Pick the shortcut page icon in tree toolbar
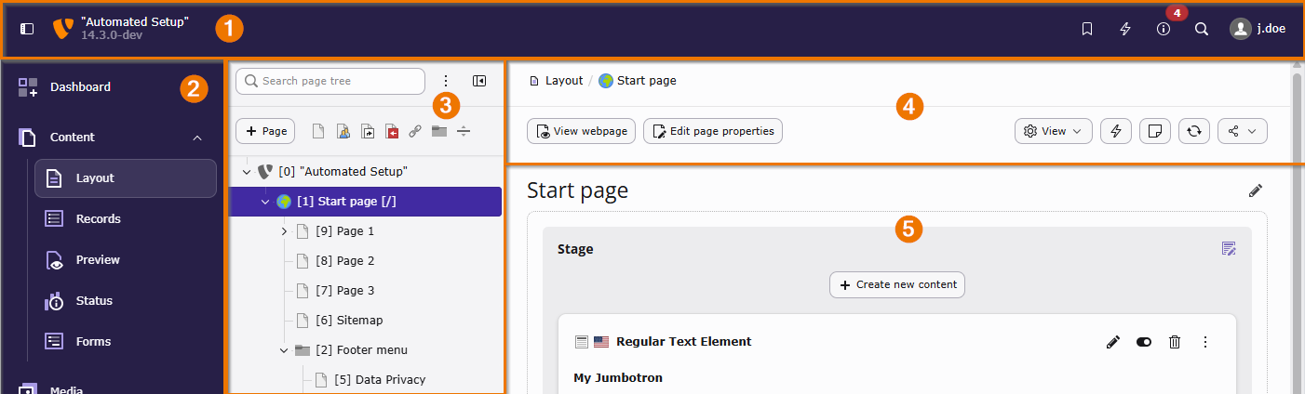The height and width of the screenshot is (394, 1305). pos(367,132)
